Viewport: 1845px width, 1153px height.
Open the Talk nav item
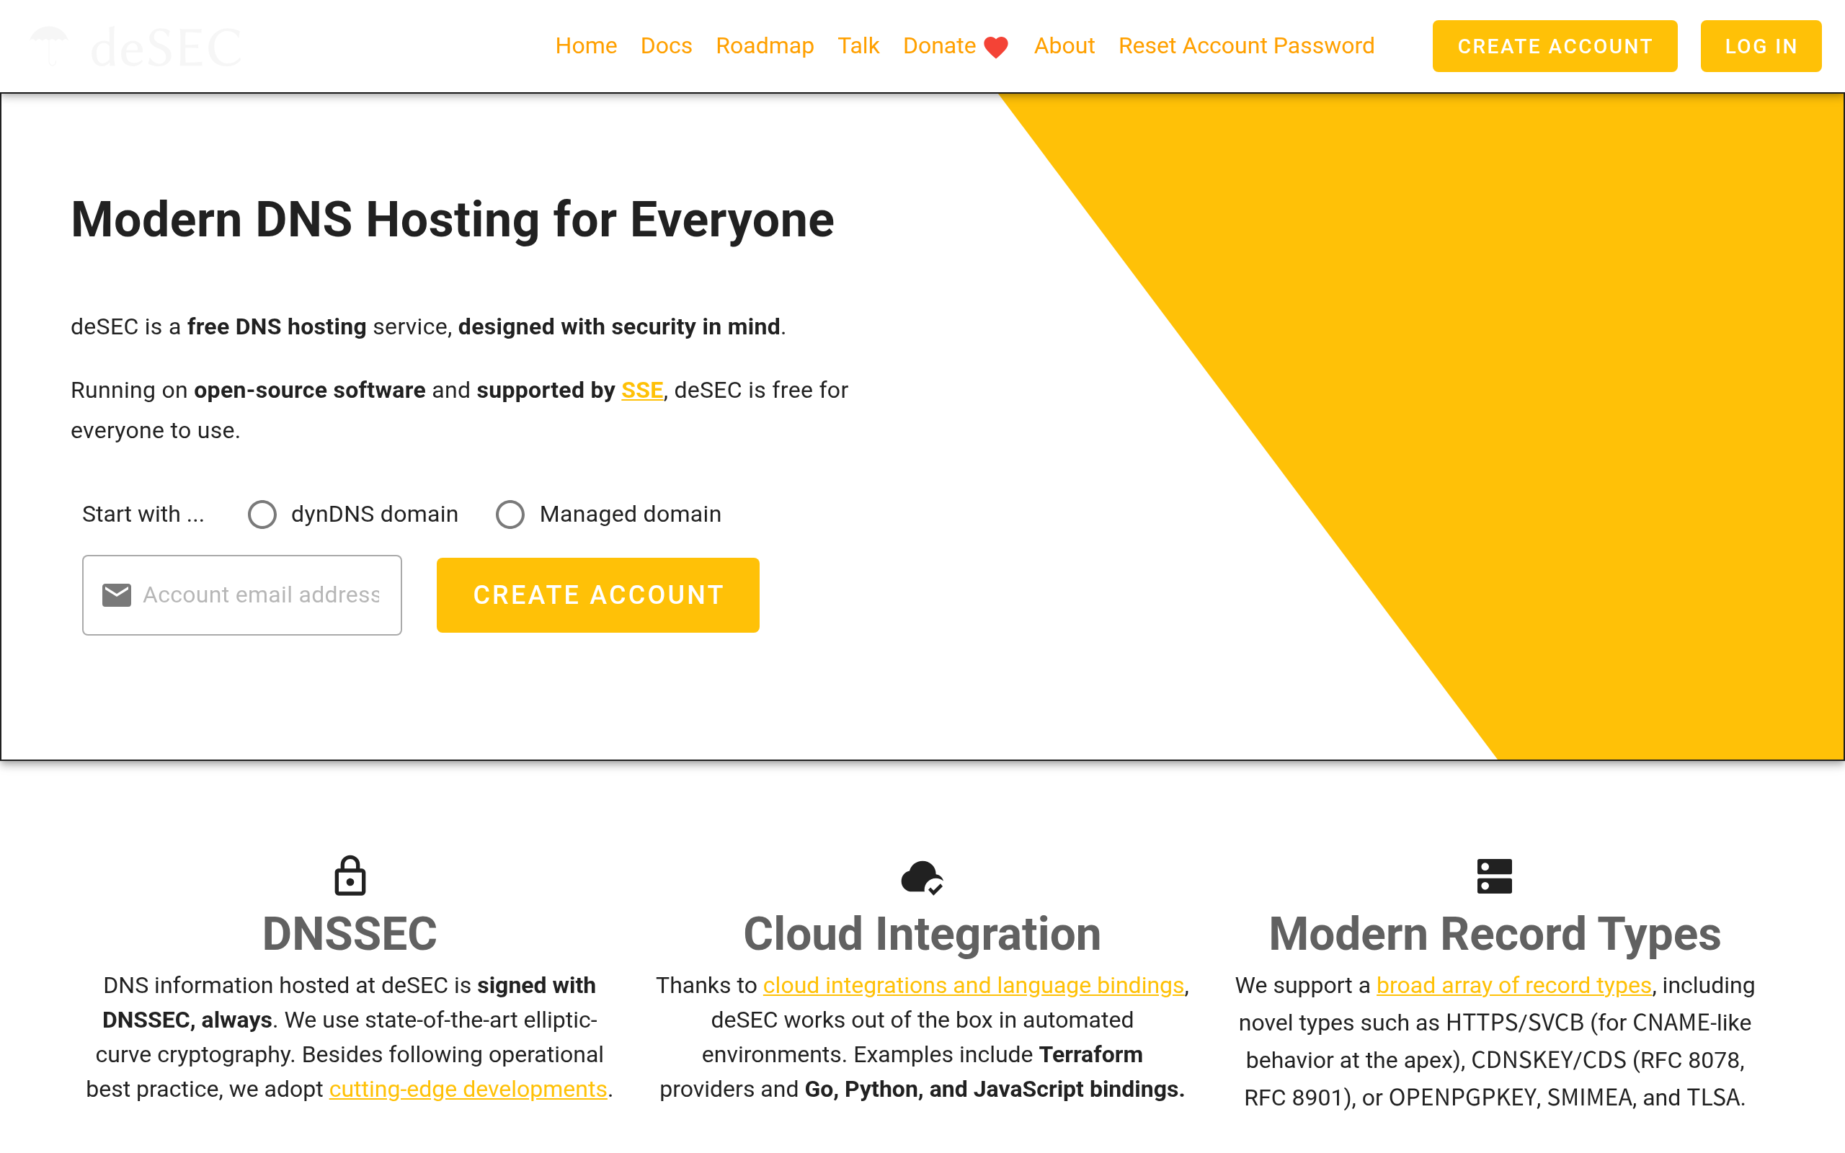[858, 45]
